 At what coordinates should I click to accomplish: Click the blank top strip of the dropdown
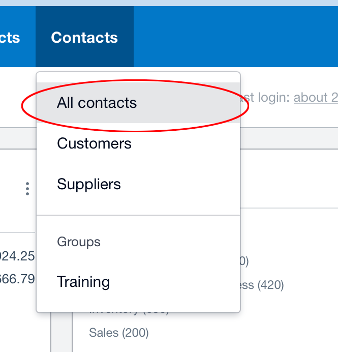[138, 77]
